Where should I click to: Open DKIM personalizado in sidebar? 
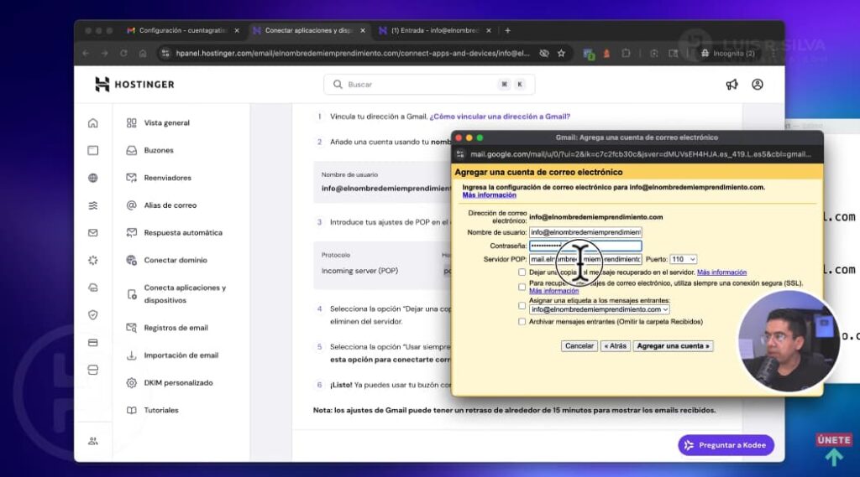[x=178, y=383]
